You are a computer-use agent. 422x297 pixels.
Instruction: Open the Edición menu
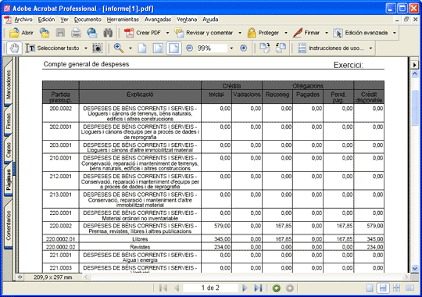pos(46,20)
